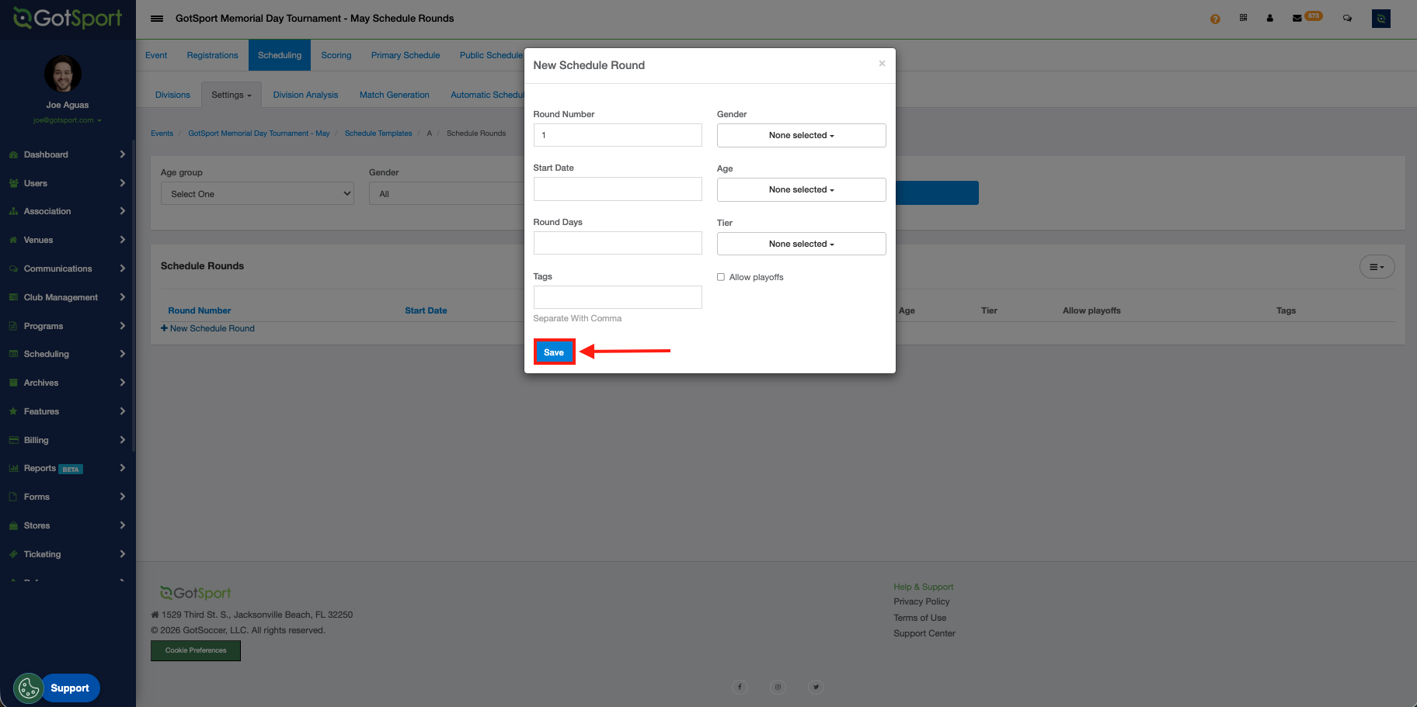Open the Age None selected dropdown

(801, 189)
